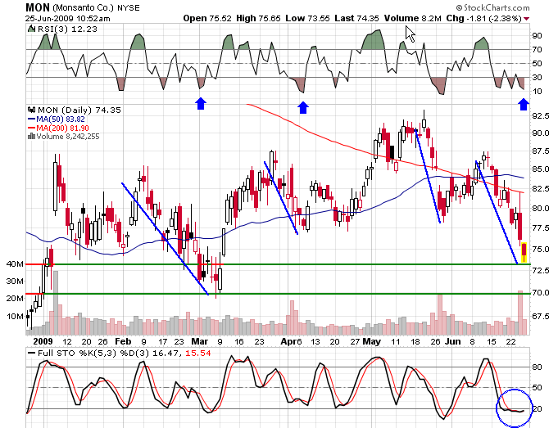Image resolution: width=558 pixels, height=428 pixels.
Task: Click the blue up arrow above April
Action: click(303, 106)
